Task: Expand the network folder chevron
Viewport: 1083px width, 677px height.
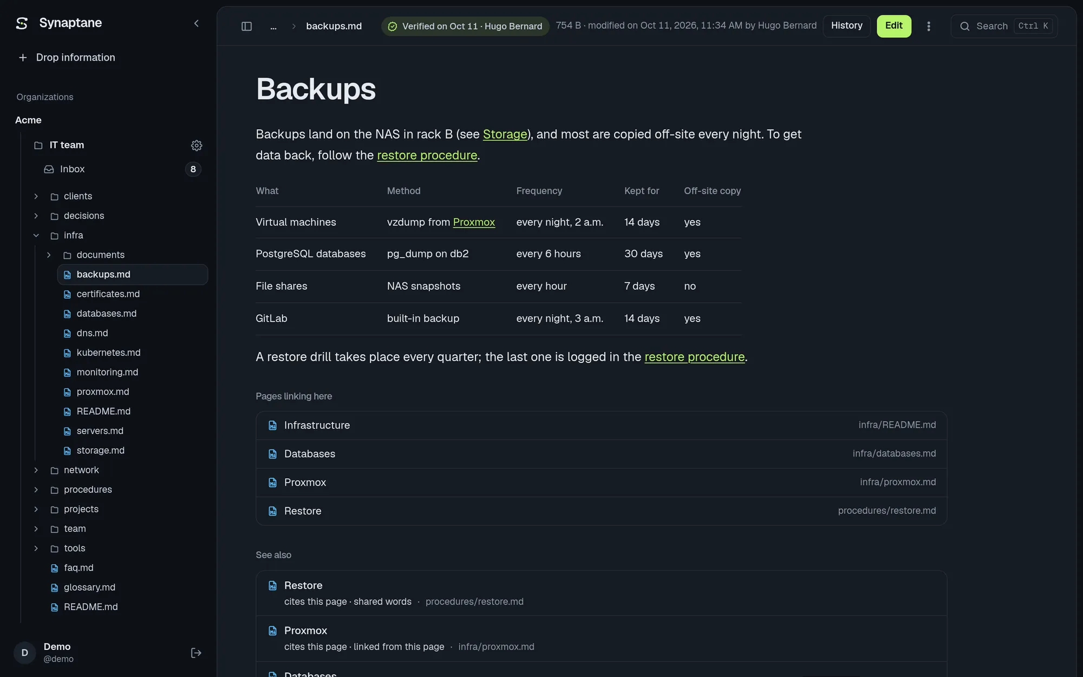Action: click(x=36, y=470)
